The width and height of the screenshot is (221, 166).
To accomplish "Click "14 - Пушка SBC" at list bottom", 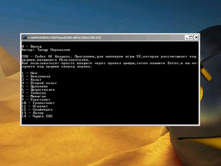I will point(37,116).
